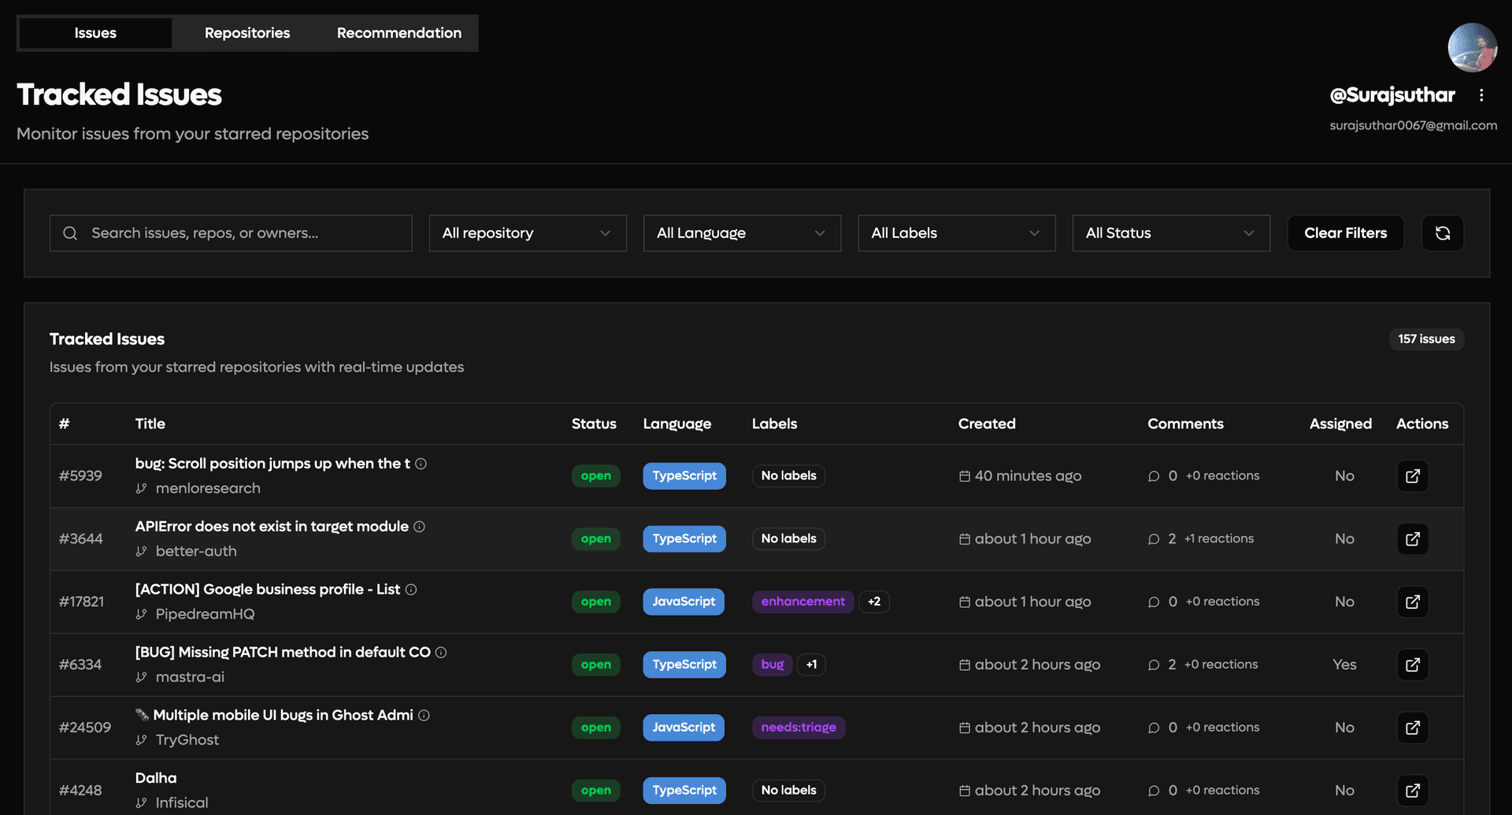
Task: Open the TryGhost issue via external link icon
Action: pyautogui.click(x=1412, y=728)
